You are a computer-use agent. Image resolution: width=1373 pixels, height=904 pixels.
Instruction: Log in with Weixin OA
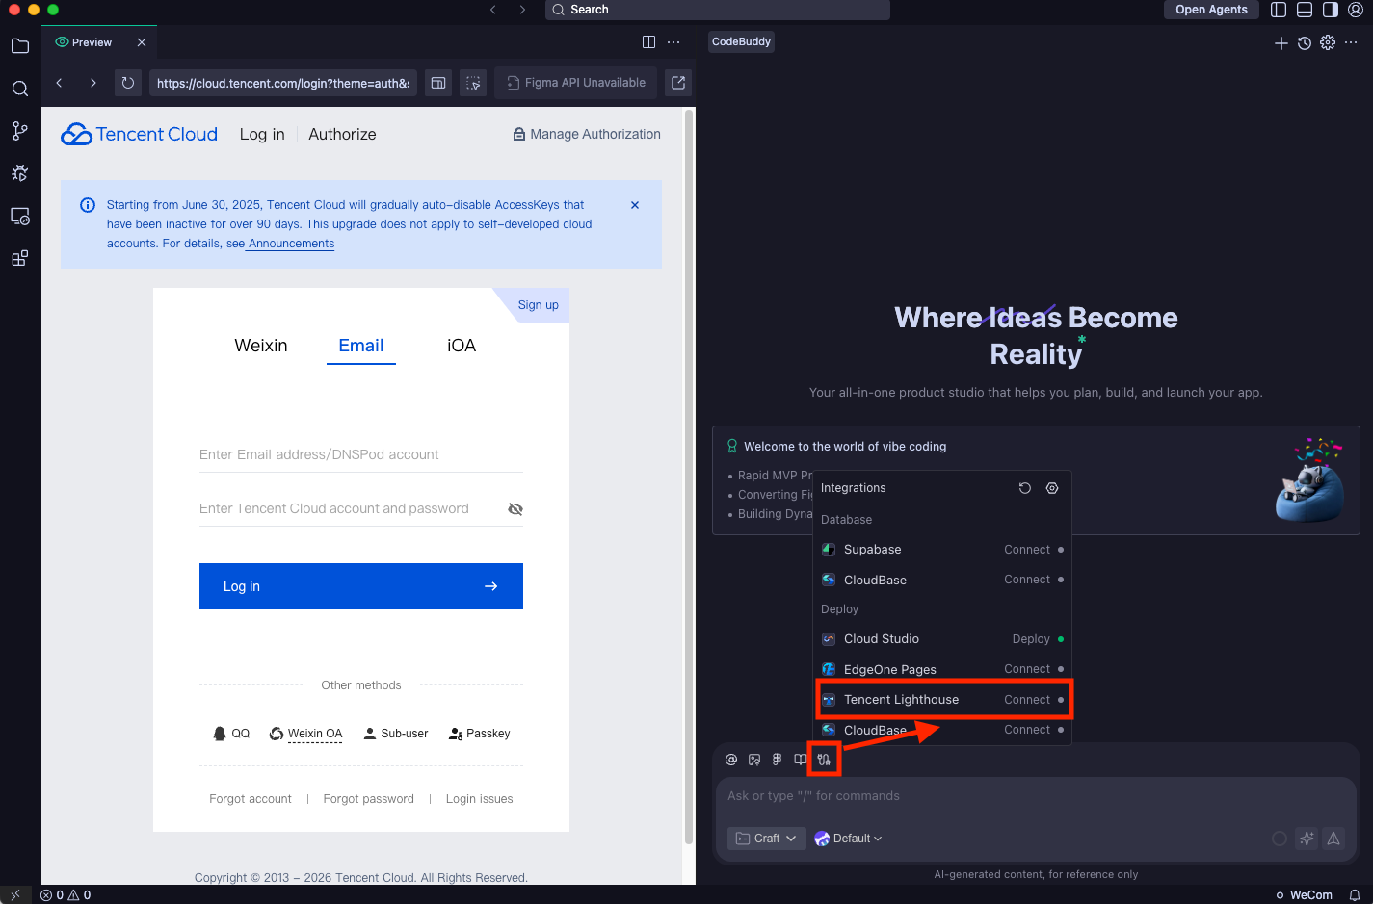click(306, 734)
